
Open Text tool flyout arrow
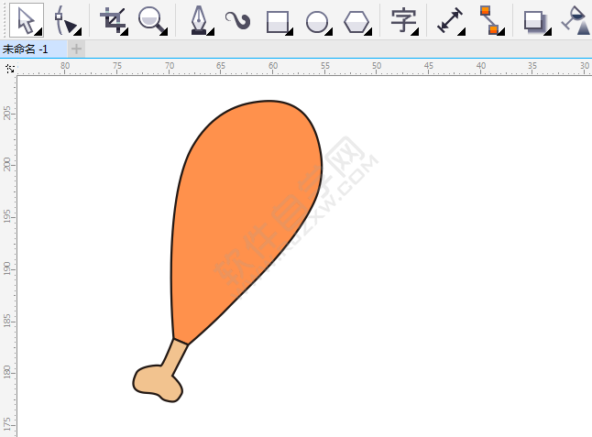(x=415, y=32)
